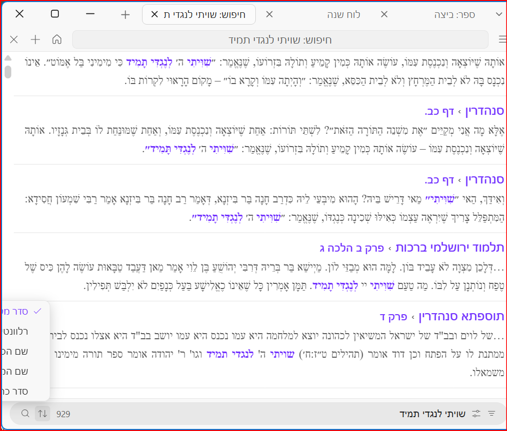The width and height of the screenshot is (507, 431).
Task: Choose the 'סדר כ...' sort option at menu bottom
Action: pos(26,392)
